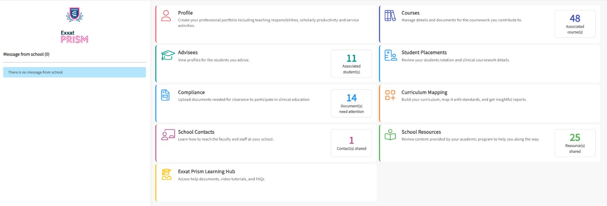The height and width of the screenshot is (206, 607).
Task: Click the Exxat Prism logo
Action: click(x=74, y=26)
